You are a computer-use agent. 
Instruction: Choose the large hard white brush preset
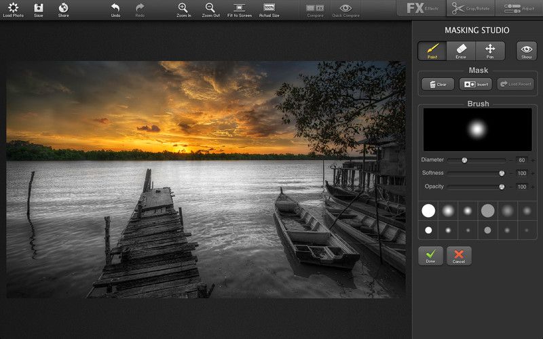pyautogui.click(x=428, y=211)
